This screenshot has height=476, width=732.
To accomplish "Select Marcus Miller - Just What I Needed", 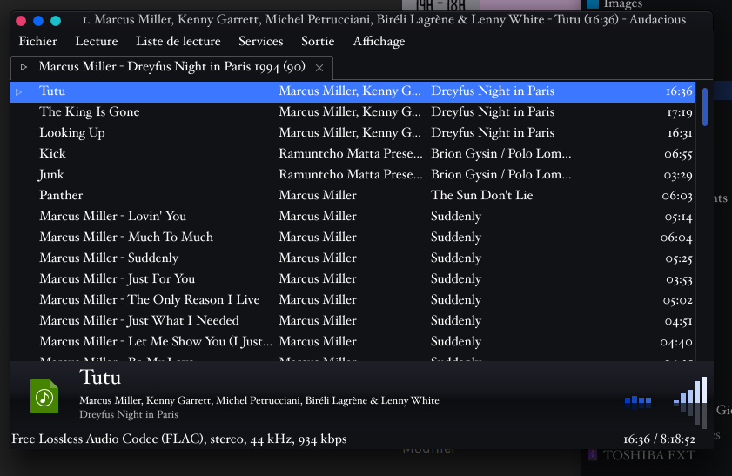I will pos(353,320).
